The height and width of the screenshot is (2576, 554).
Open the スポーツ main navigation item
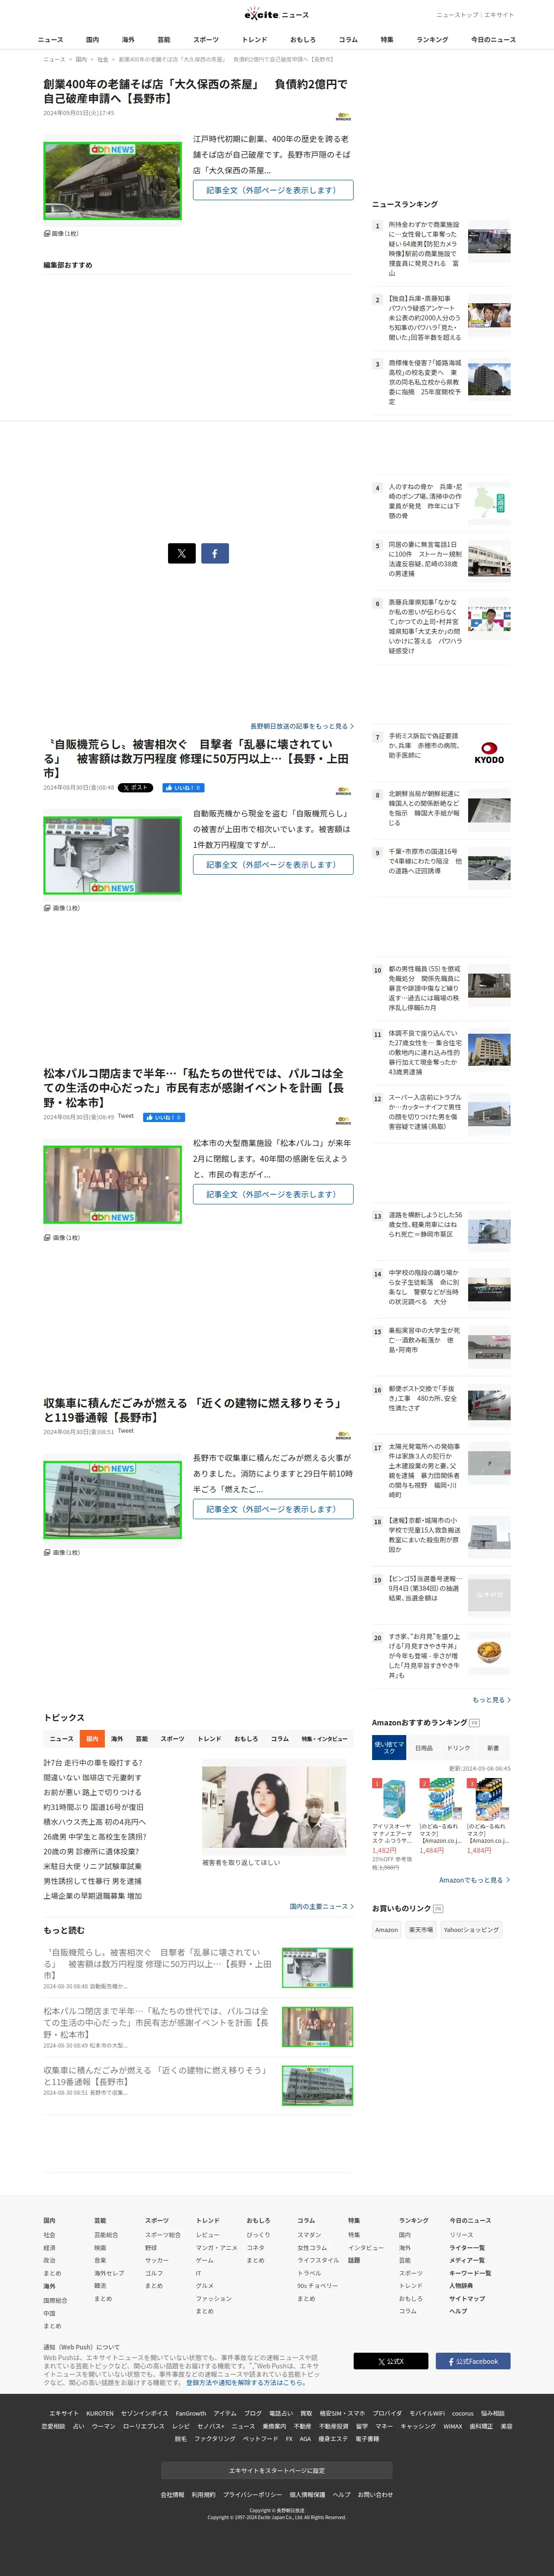click(205, 40)
